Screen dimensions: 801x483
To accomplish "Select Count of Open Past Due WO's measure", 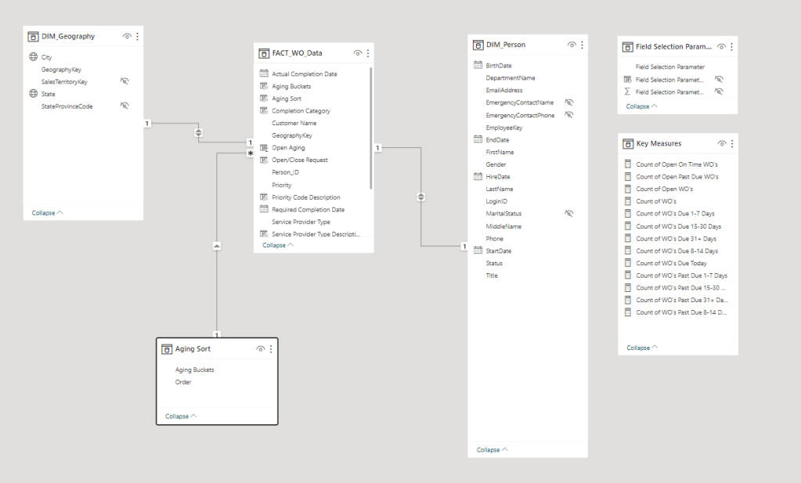I will (677, 177).
